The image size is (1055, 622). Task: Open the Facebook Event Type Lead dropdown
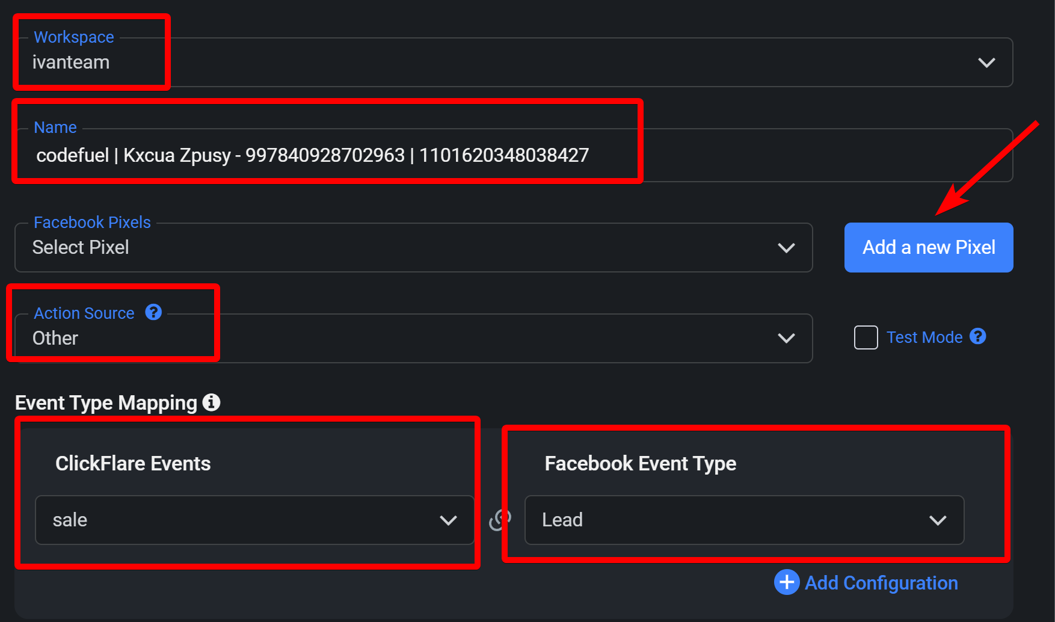click(745, 520)
